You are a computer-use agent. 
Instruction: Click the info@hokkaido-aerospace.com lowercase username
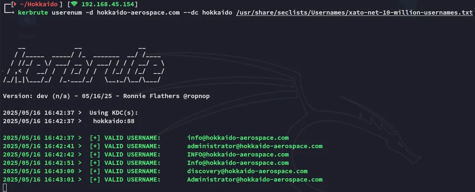pyautogui.click(x=238, y=138)
